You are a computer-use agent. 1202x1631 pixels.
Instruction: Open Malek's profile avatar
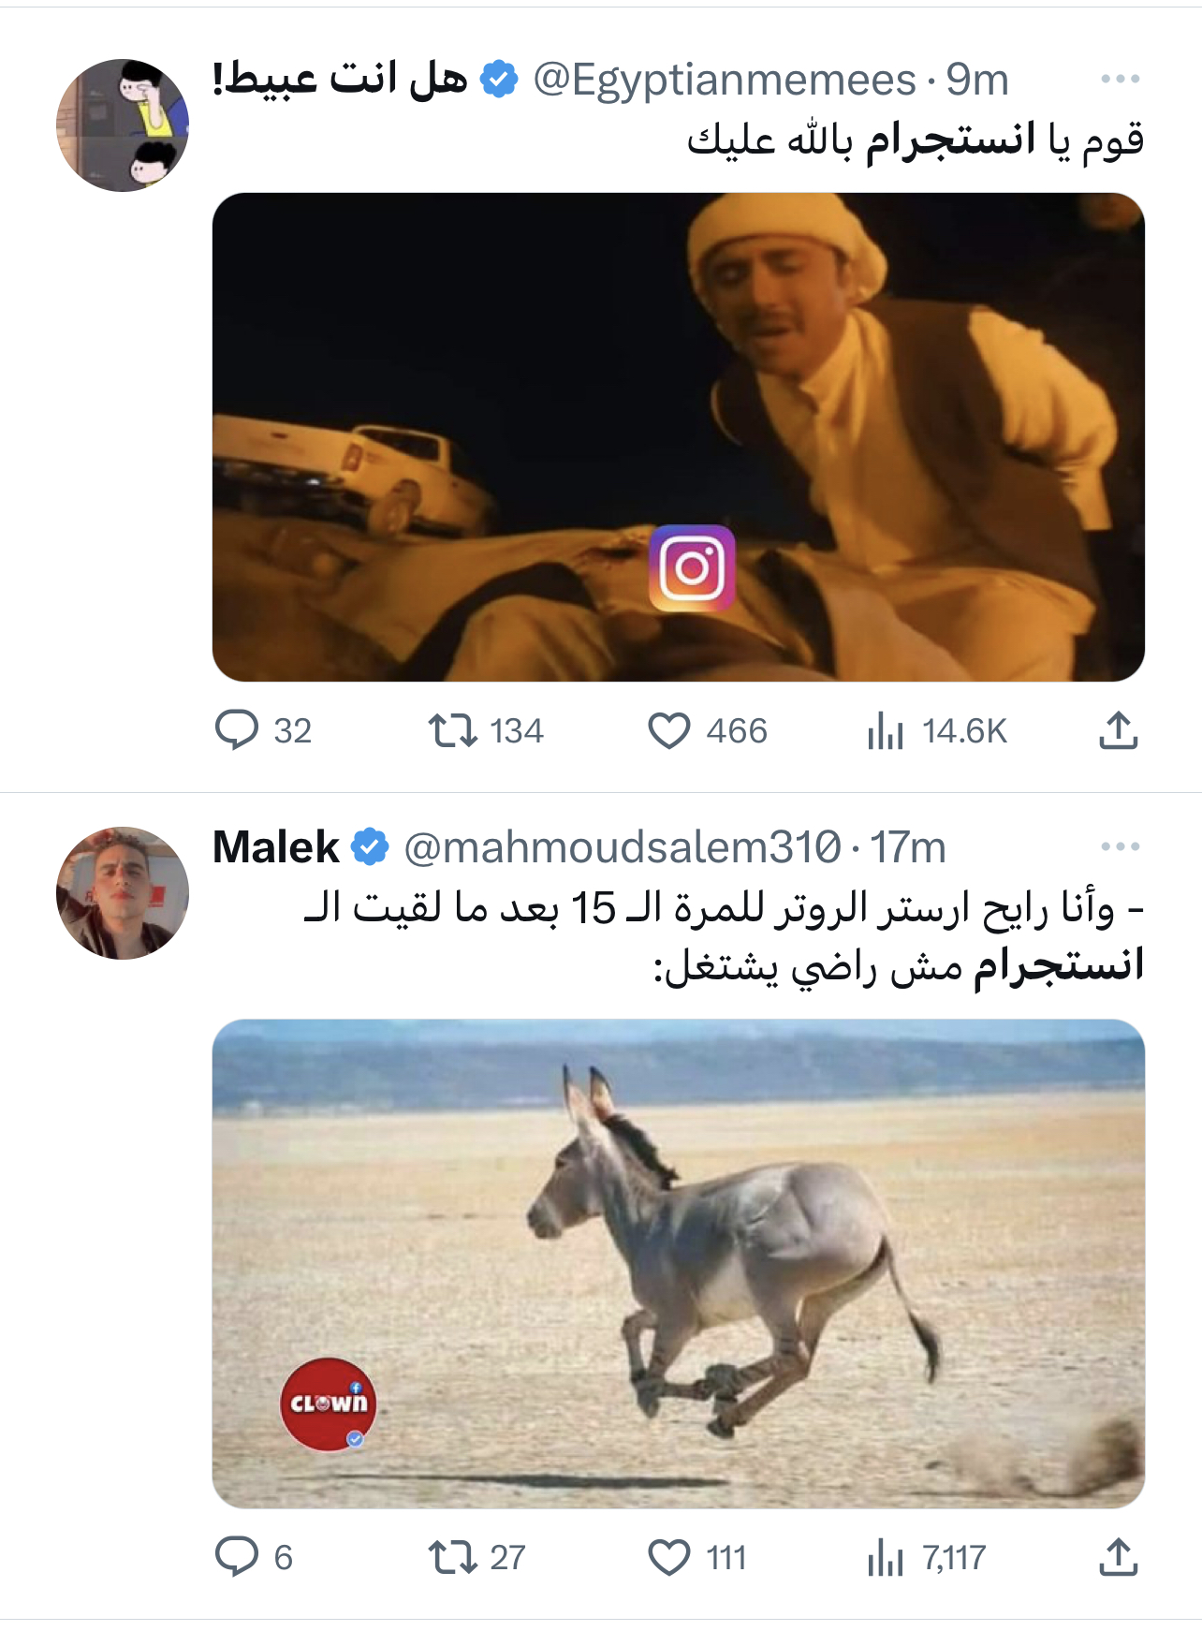point(123,892)
